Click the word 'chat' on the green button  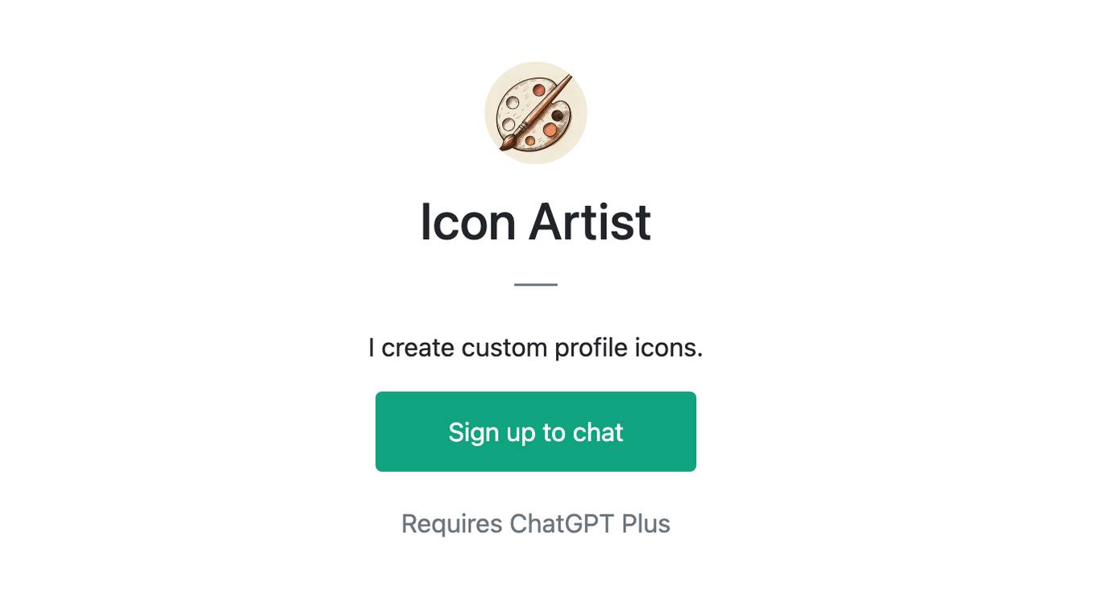pyautogui.click(x=598, y=432)
